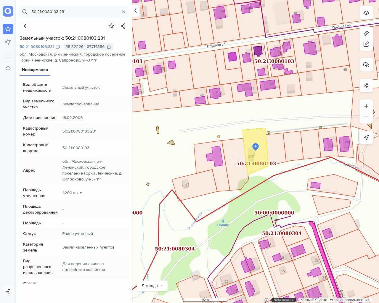The image size is (379, 303).
Task: Open cadastral number link 50:21:0080103:231
Action: pos(37,47)
